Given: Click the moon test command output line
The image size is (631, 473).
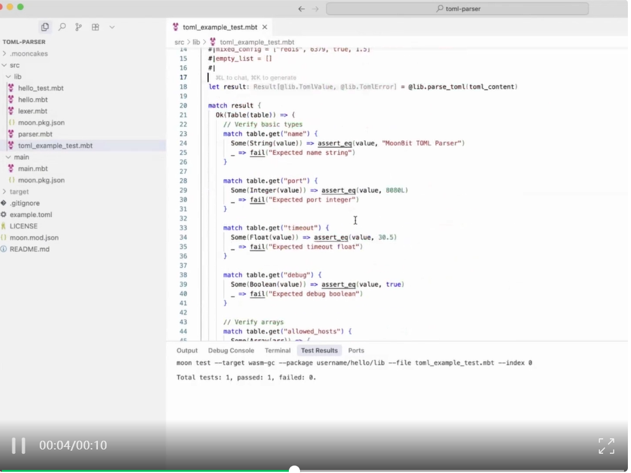Looking at the screenshot, I should [x=354, y=363].
